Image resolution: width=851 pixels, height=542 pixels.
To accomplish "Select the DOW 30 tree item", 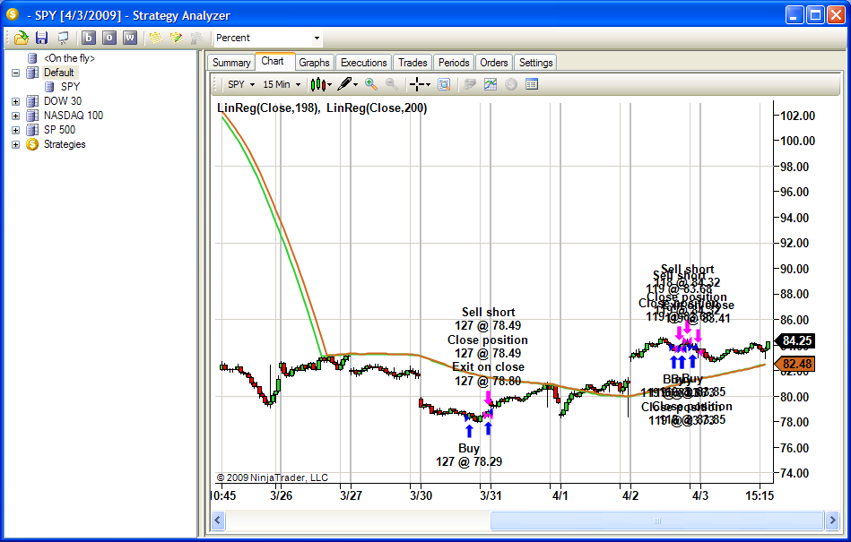I will point(63,101).
